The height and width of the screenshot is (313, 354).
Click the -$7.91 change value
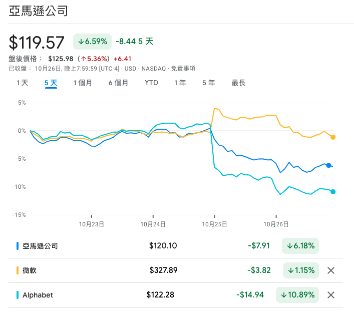[x=259, y=246]
